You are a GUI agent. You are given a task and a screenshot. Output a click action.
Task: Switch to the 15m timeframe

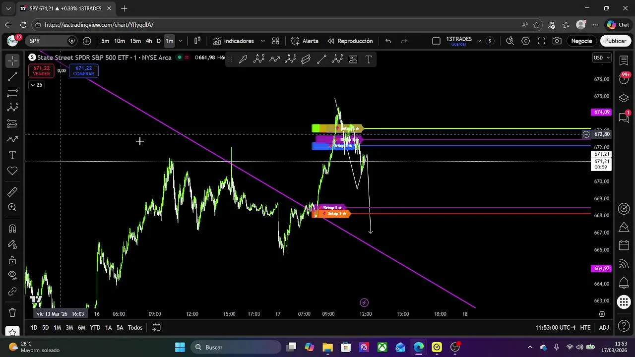pyautogui.click(x=135, y=41)
